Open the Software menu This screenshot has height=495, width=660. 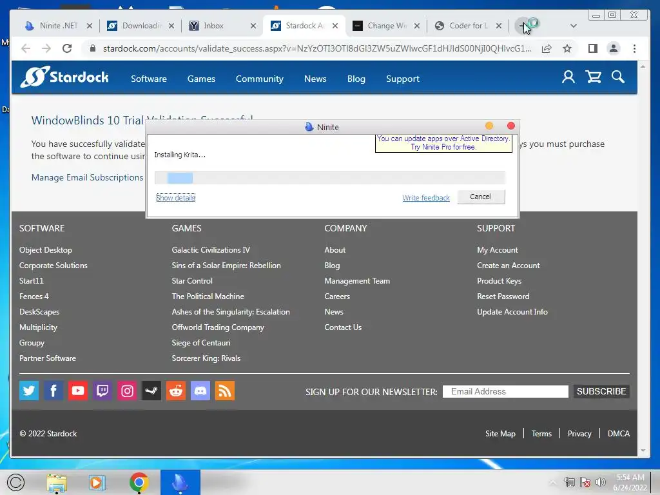pos(149,79)
